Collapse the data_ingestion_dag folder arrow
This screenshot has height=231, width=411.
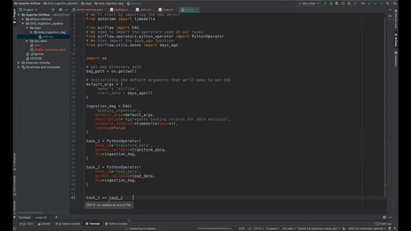pos(31,32)
